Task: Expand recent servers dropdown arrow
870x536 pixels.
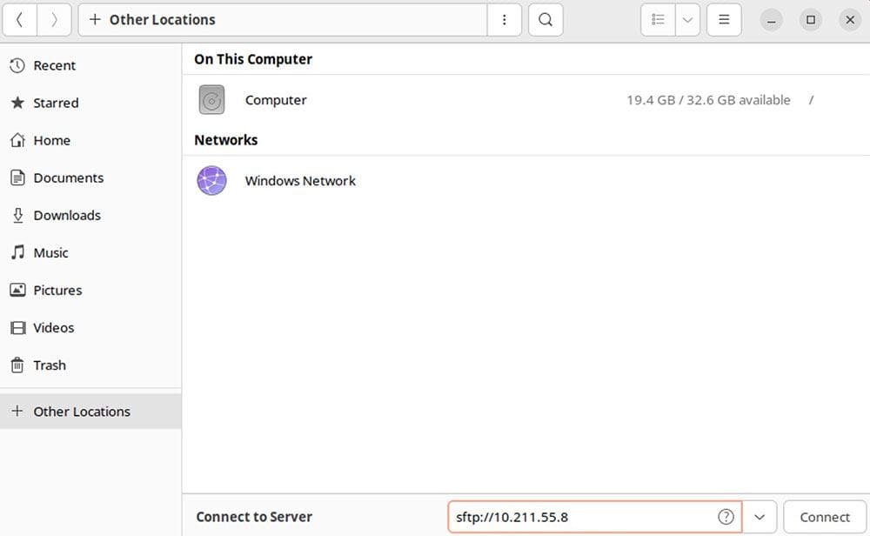Action: 760,517
